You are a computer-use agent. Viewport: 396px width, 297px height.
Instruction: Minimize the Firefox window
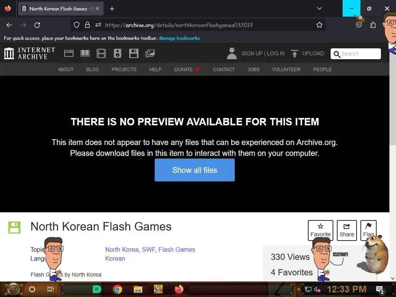click(x=351, y=9)
